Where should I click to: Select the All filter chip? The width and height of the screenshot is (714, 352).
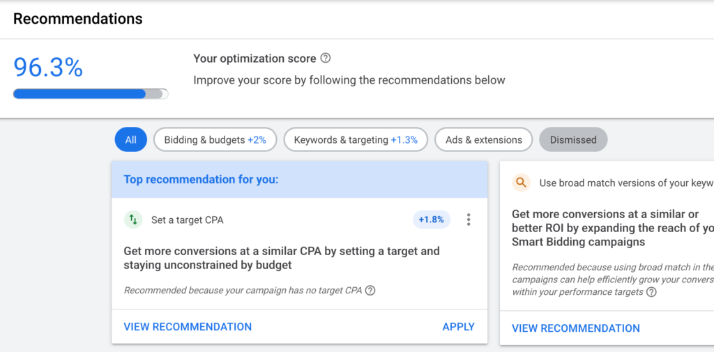[x=130, y=139]
